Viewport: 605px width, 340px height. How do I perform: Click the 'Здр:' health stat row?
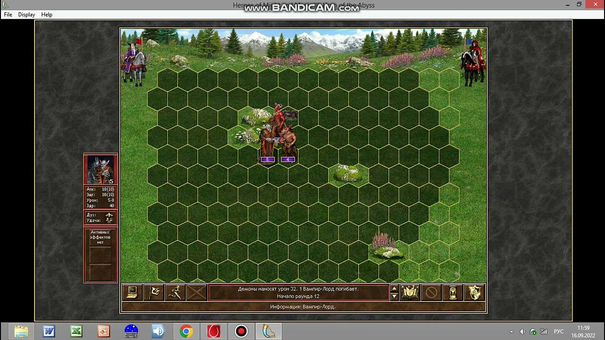(100, 206)
